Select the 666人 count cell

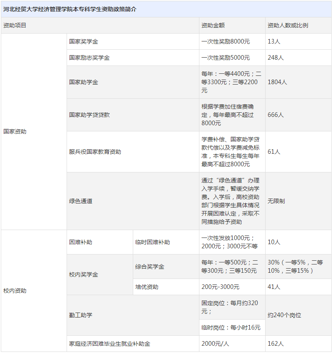point(298,115)
